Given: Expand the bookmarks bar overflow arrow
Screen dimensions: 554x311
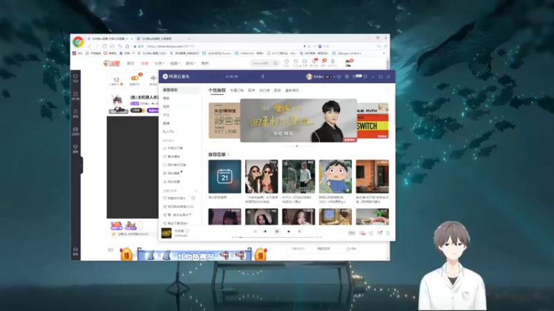Looking at the screenshot, I should [384, 53].
